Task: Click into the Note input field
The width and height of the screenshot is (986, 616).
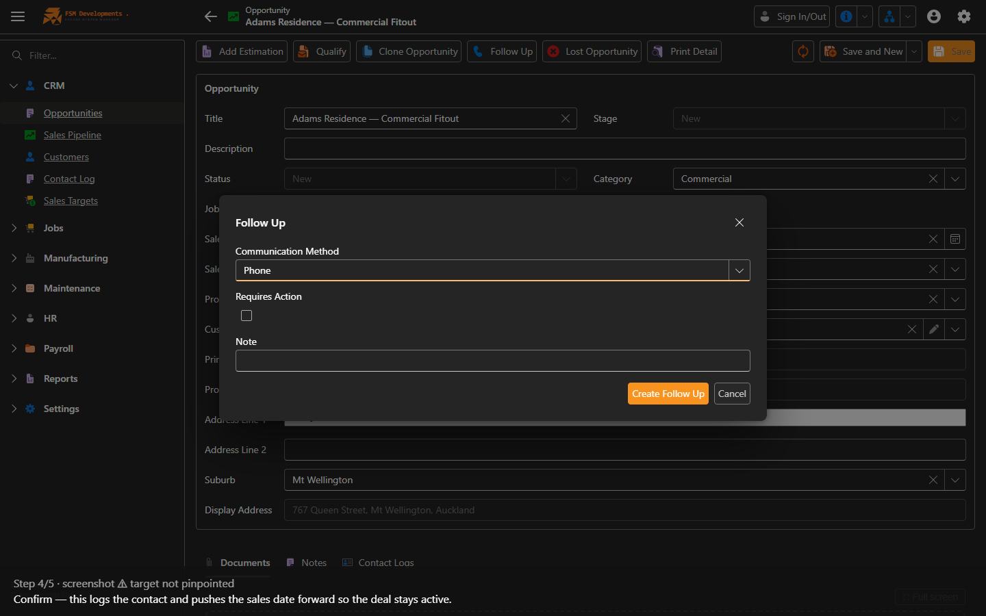Action: [493, 361]
